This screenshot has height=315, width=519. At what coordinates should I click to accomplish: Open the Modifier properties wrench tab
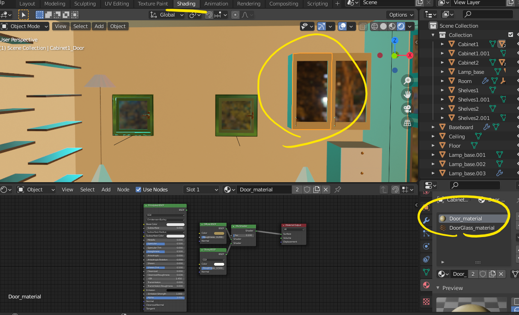(426, 220)
